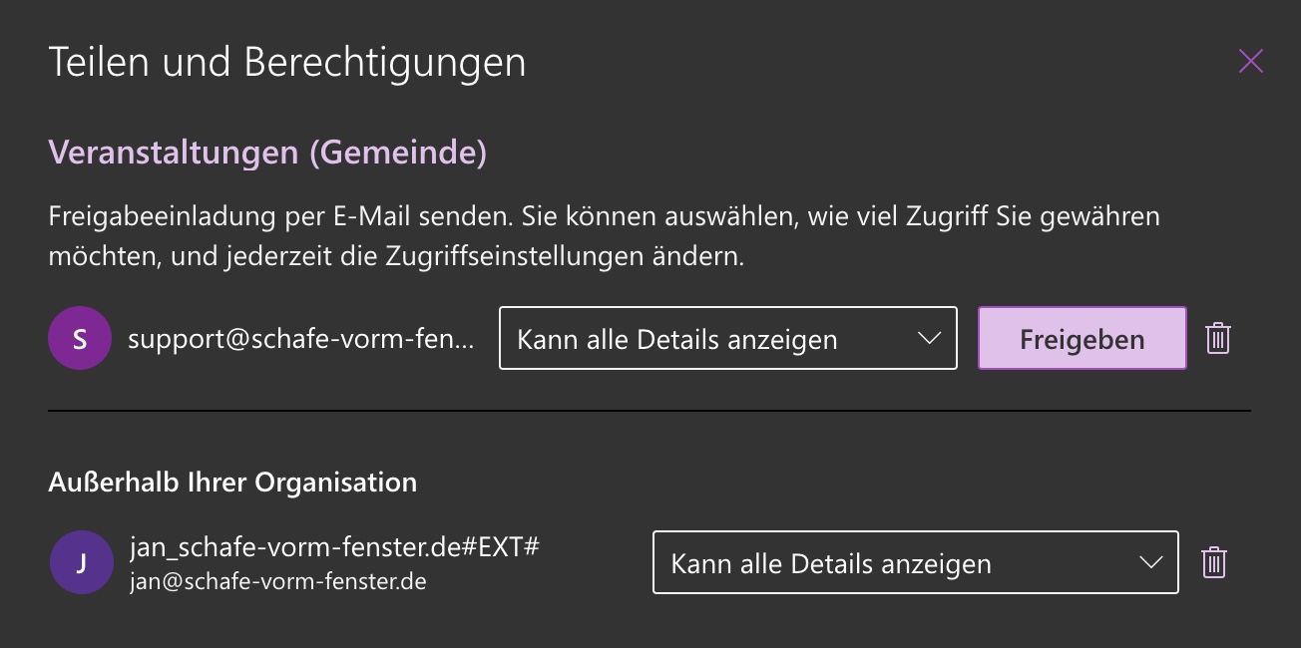
Task: Click the Außerhalb Ihrer Organisation section heading
Action: pos(232,483)
